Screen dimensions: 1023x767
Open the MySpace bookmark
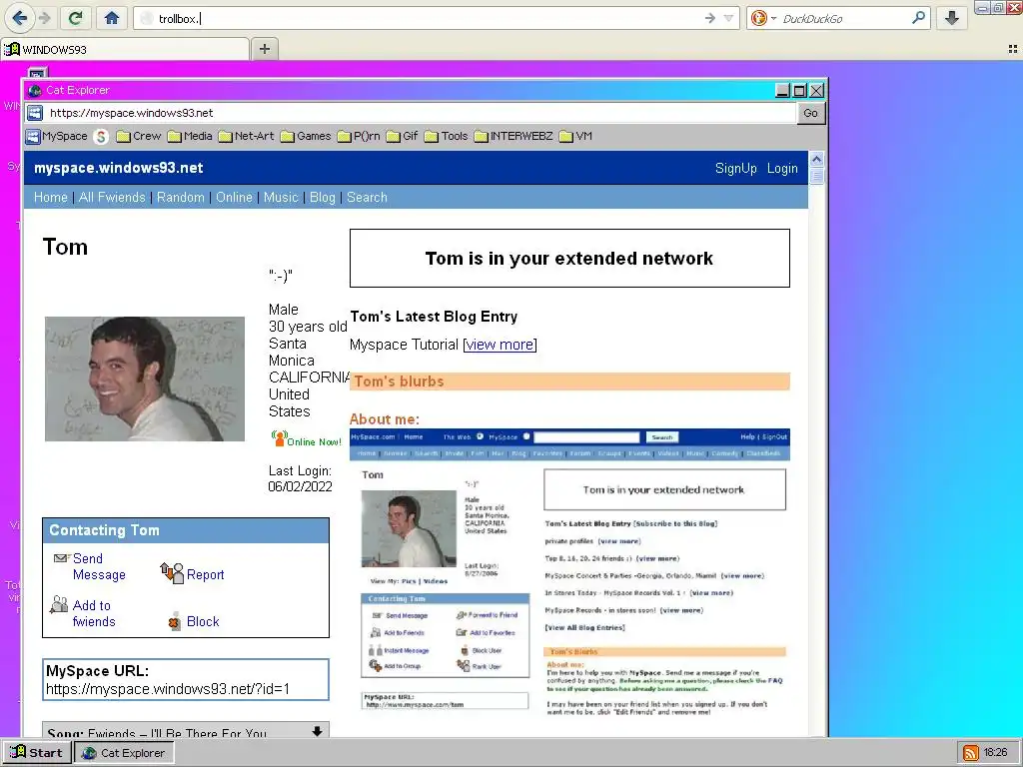[x=57, y=136]
